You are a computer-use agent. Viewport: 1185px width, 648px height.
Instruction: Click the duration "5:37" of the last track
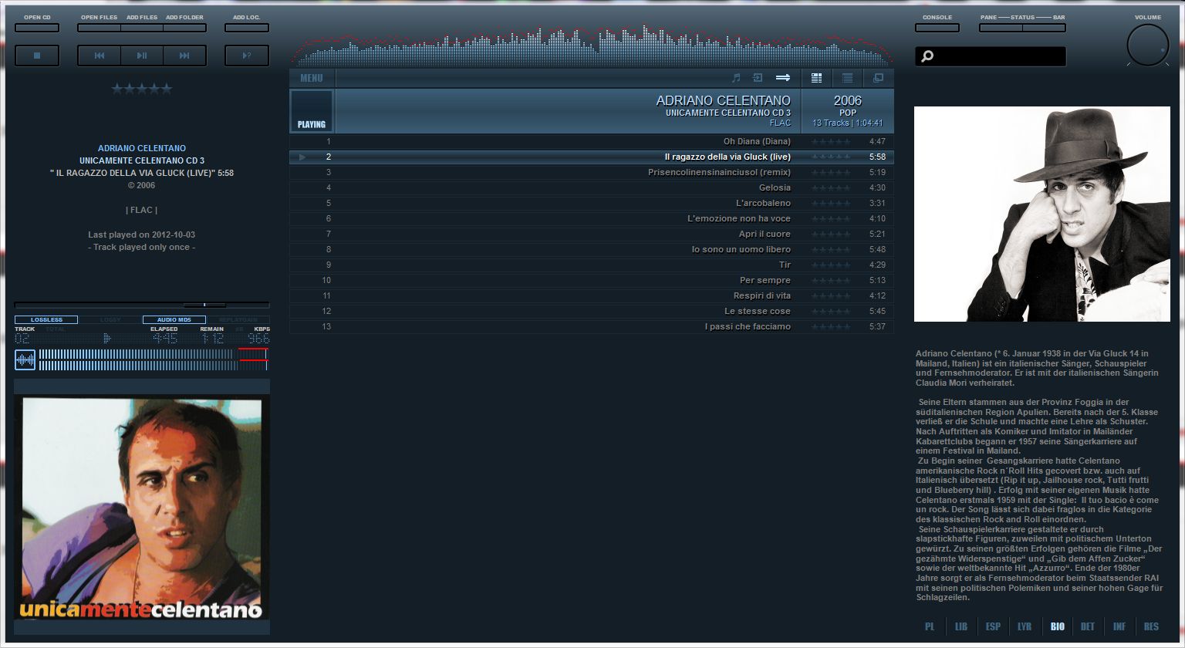pos(877,327)
